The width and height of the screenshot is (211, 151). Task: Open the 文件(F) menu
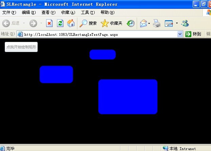(x=9, y=12)
